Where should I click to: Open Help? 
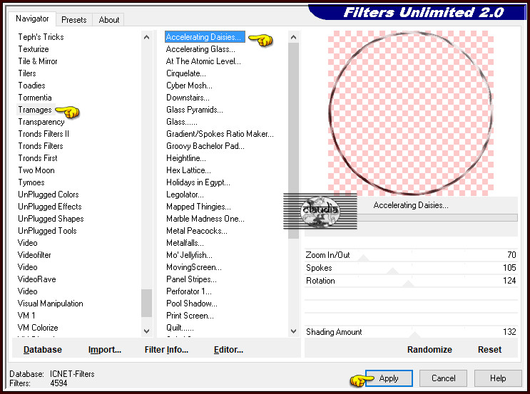click(x=498, y=378)
